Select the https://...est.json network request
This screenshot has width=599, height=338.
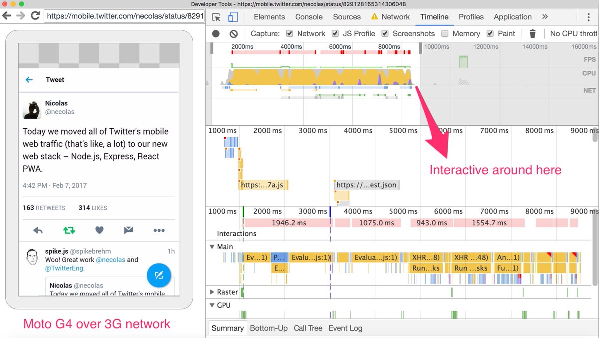pyautogui.click(x=367, y=185)
